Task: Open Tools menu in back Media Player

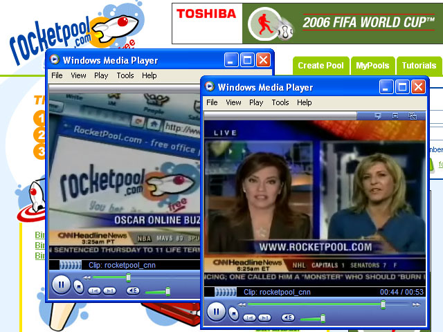Action: click(x=125, y=75)
